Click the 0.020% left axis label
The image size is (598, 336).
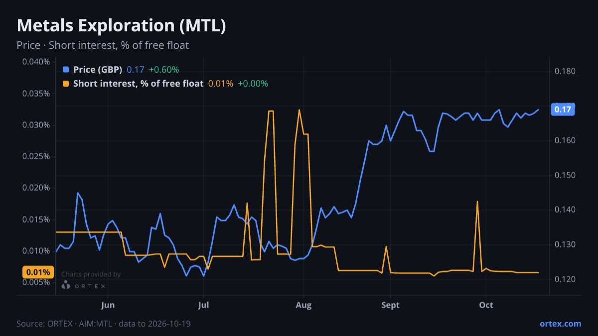(36, 188)
